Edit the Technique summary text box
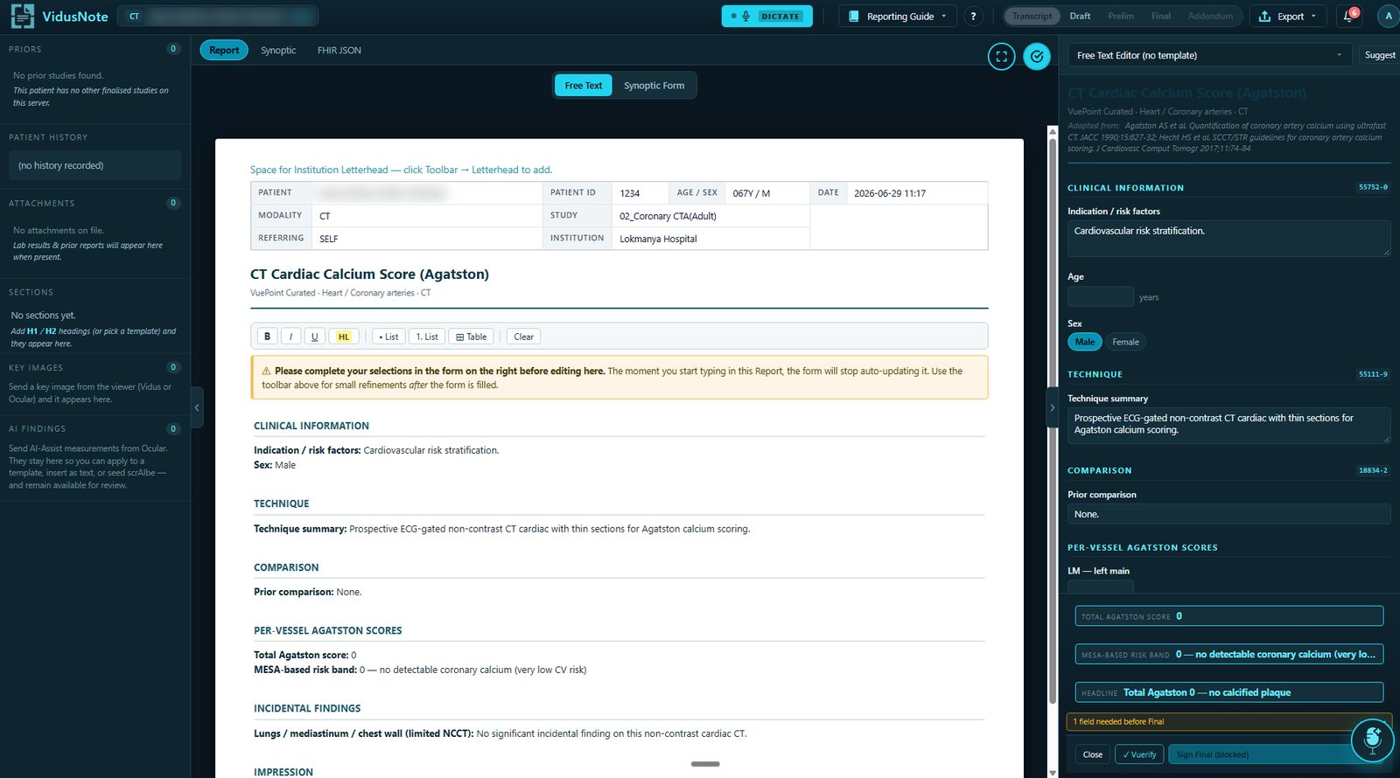Image resolution: width=1400 pixels, height=778 pixels. 1229,425
